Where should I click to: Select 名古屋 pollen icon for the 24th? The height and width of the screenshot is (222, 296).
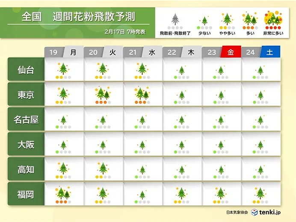(260, 120)
